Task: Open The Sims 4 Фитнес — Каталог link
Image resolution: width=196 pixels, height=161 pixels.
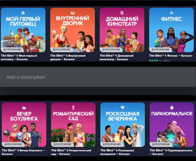Action: tap(171, 55)
